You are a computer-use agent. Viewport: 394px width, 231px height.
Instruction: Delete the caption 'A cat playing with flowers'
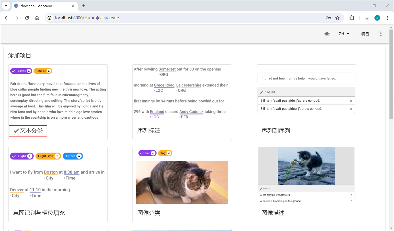(351, 195)
